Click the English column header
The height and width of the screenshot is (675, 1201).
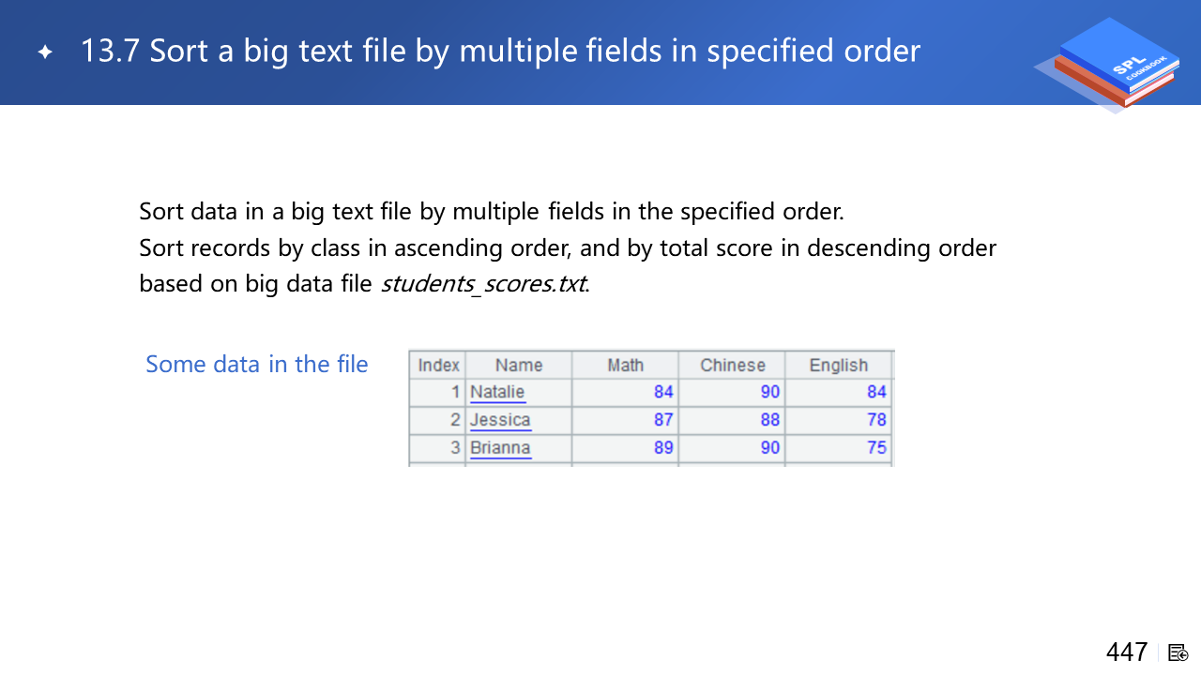[838, 366]
